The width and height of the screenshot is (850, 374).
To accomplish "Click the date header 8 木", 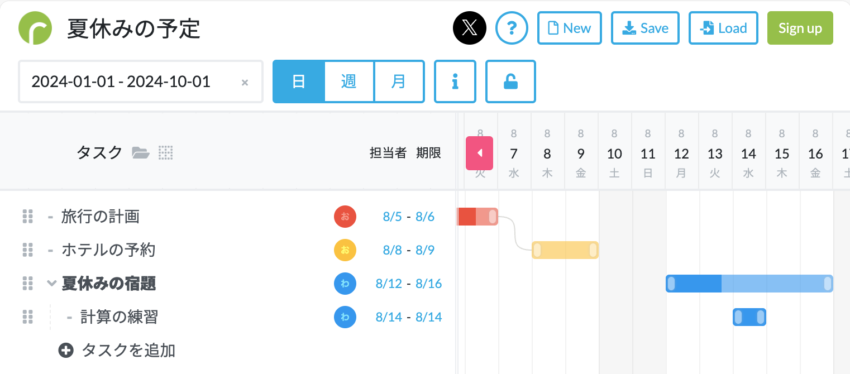I will tap(547, 154).
